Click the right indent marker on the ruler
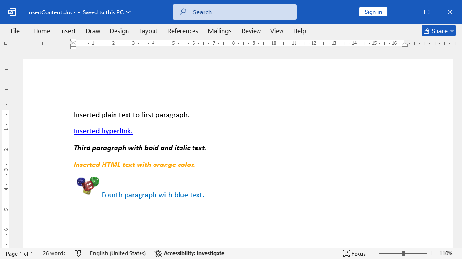 point(405,44)
